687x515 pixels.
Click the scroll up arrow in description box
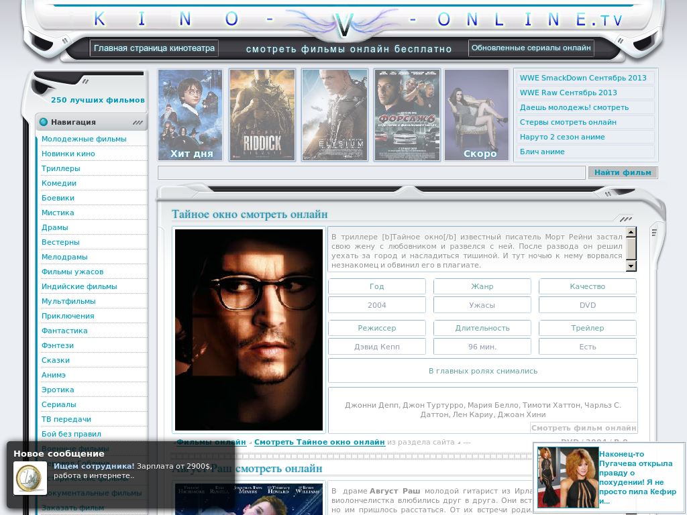pyautogui.click(x=631, y=232)
